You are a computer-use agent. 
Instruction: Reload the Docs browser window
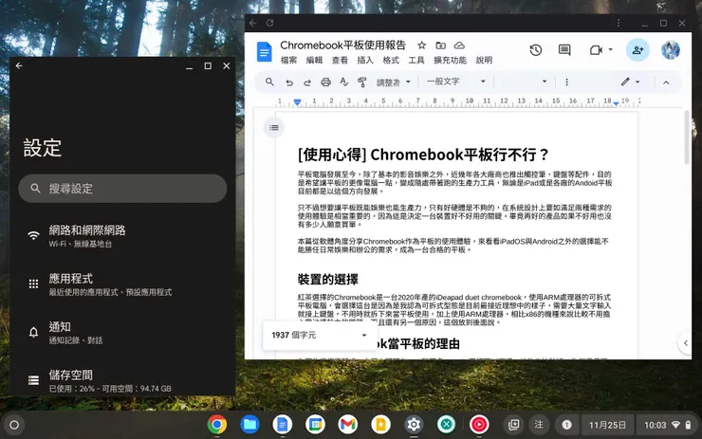[x=269, y=23]
